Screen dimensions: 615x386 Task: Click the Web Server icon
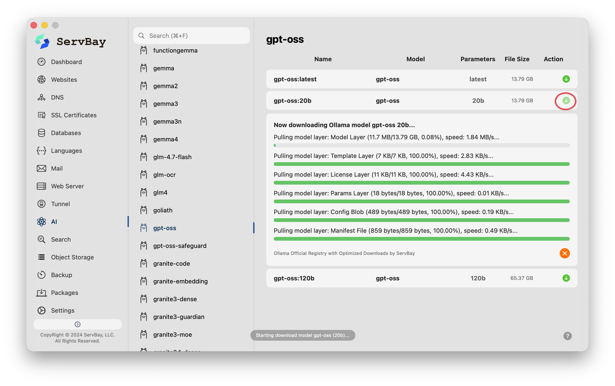point(42,186)
